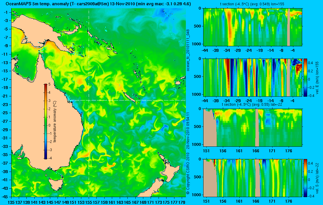Click the '© Copyright CSIRO 2010' notice
The height and width of the screenshot is (205, 323).
click(x=188, y=173)
